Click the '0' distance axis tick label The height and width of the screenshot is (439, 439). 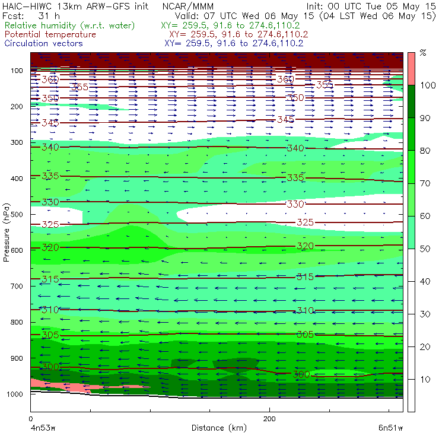[x=31, y=419]
